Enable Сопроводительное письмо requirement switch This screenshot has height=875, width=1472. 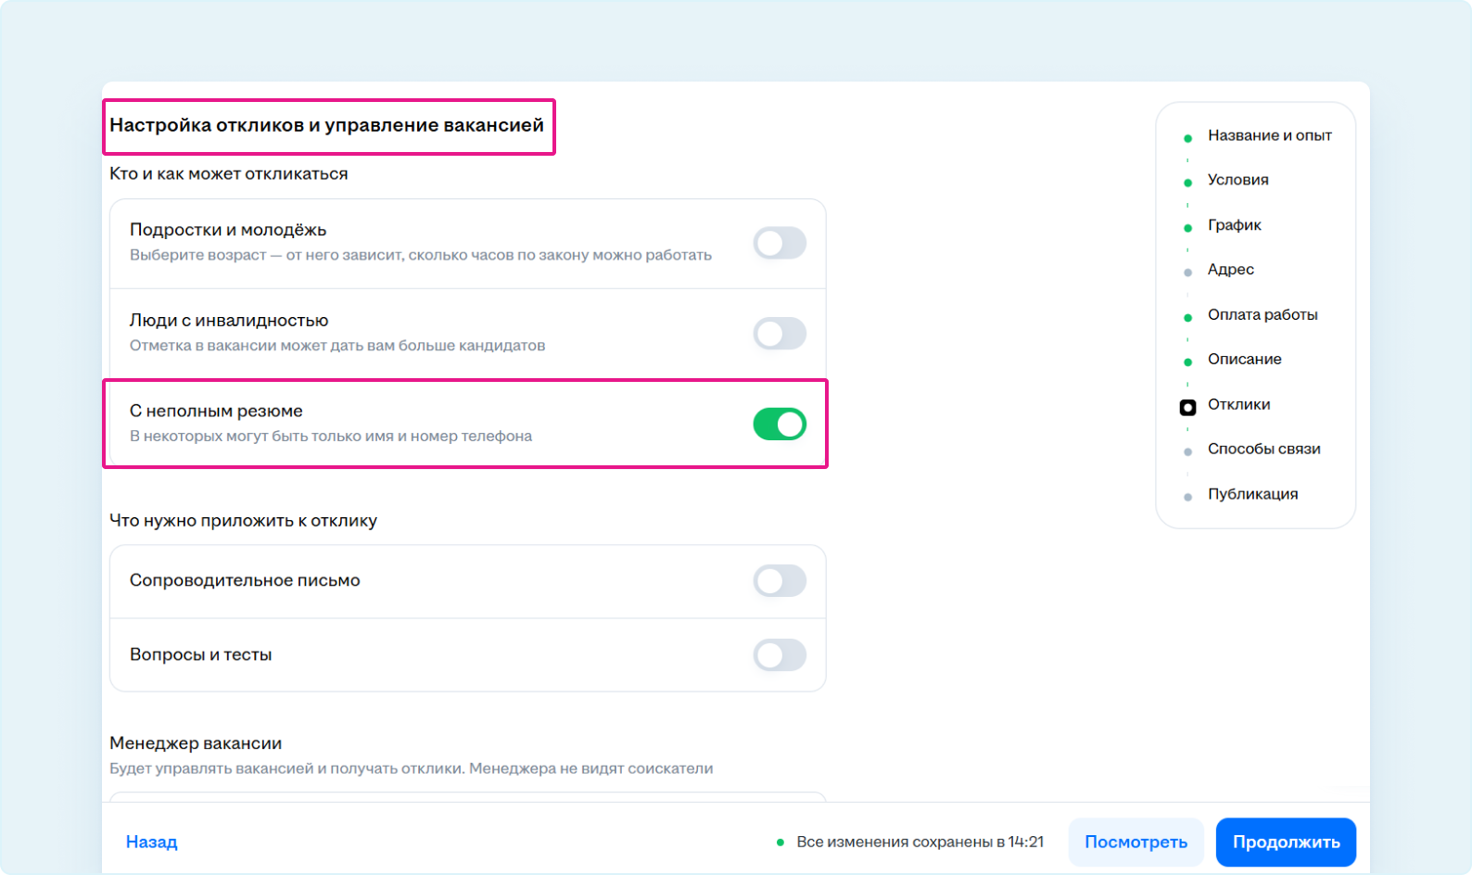click(x=779, y=581)
